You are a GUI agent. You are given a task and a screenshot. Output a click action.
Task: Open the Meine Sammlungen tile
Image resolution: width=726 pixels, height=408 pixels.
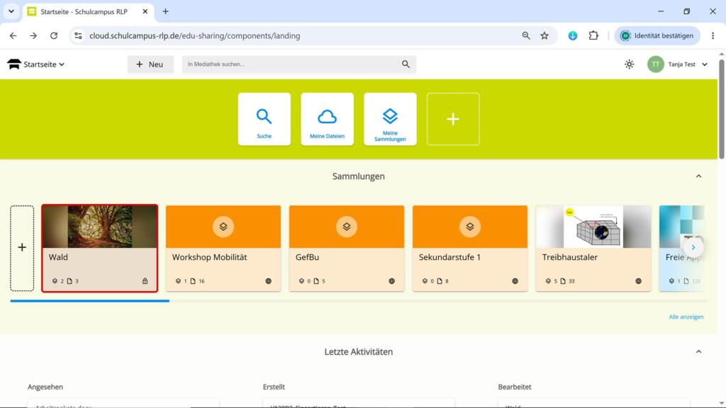(390, 119)
